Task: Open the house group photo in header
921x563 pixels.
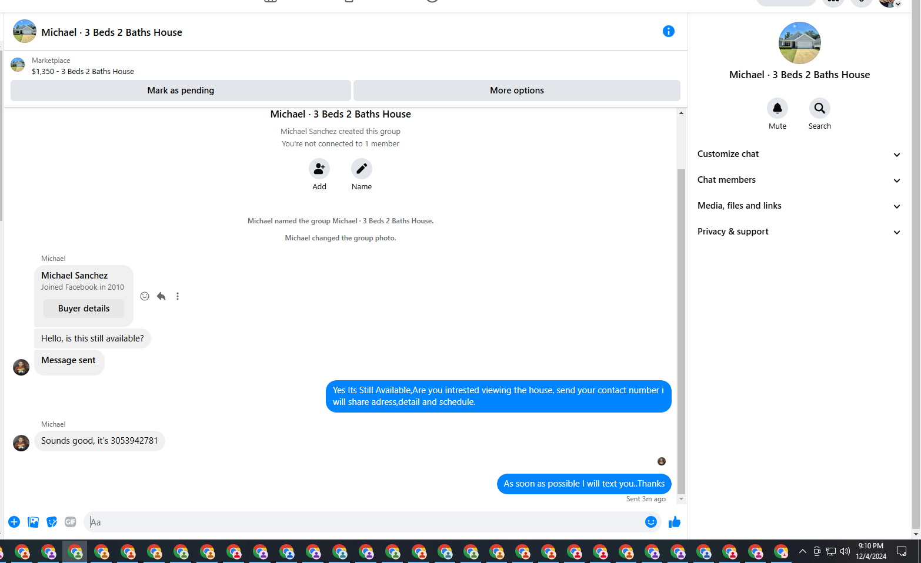Action: [25, 31]
